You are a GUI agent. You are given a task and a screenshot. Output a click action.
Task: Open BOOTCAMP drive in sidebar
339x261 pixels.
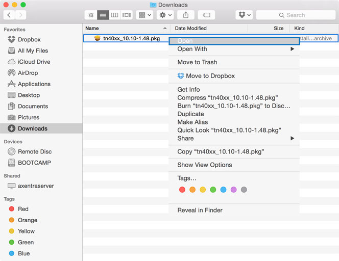click(x=34, y=163)
